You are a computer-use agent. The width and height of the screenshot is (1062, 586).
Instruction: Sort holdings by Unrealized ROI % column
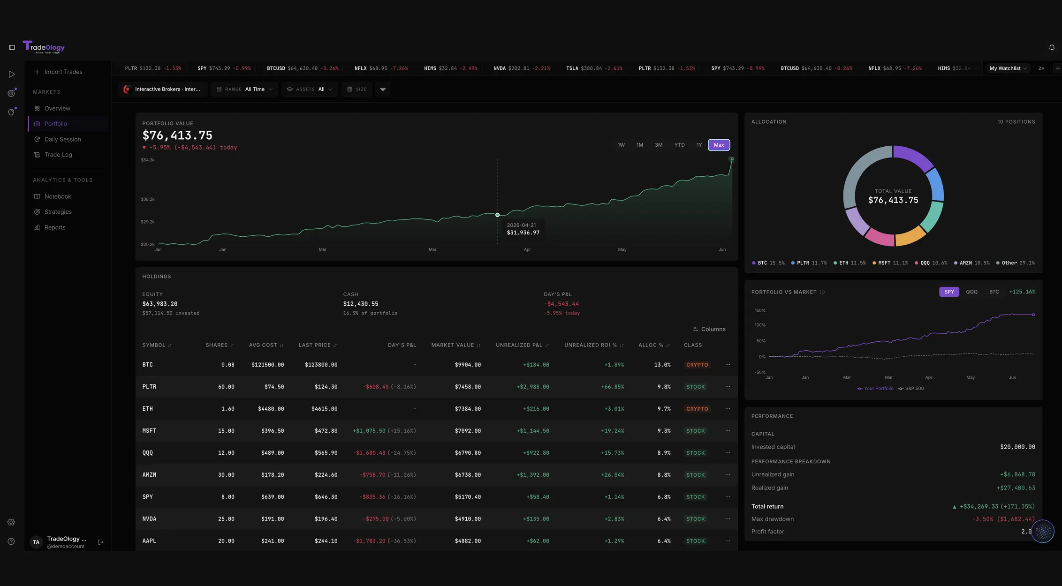coord(594,345)
